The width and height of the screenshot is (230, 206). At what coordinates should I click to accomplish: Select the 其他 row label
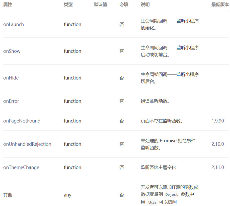(8, 195)
